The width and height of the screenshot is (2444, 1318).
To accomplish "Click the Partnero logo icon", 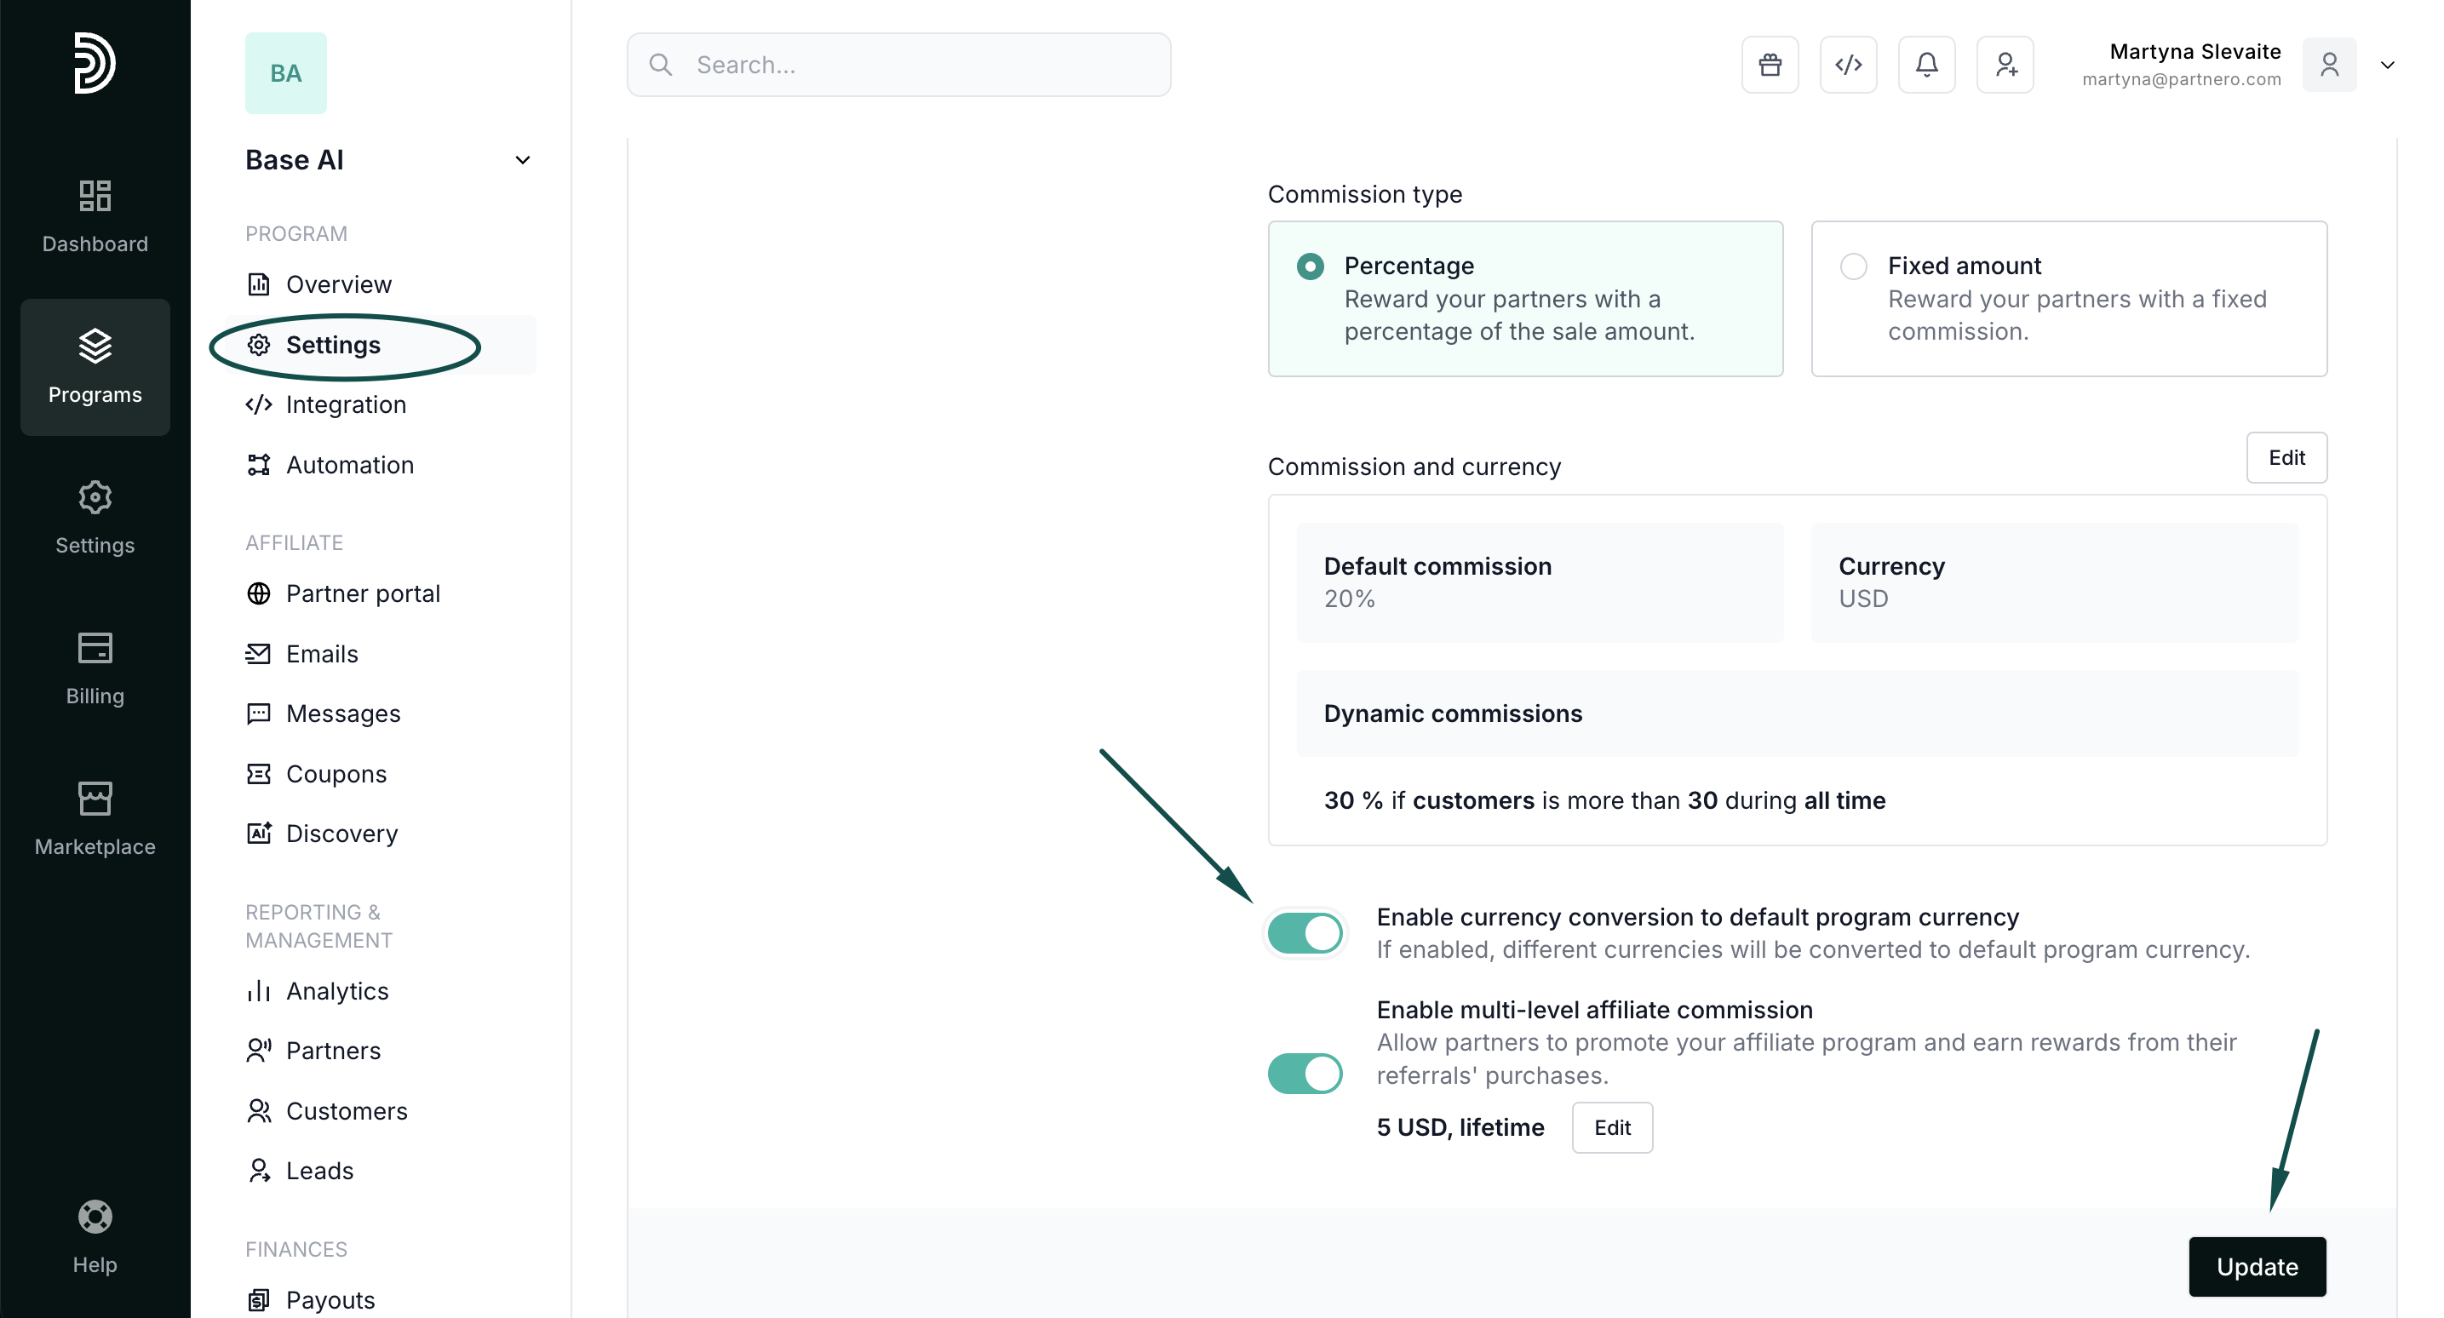I will pos(95,63).
